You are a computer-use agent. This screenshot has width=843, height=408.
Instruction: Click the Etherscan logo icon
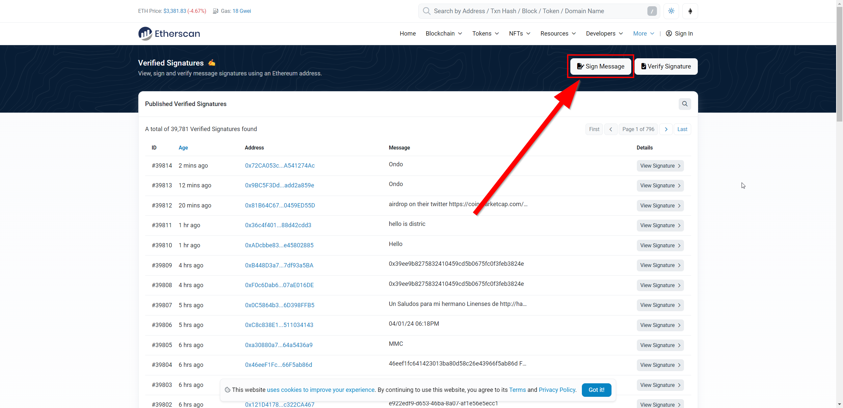coord(145,34)
